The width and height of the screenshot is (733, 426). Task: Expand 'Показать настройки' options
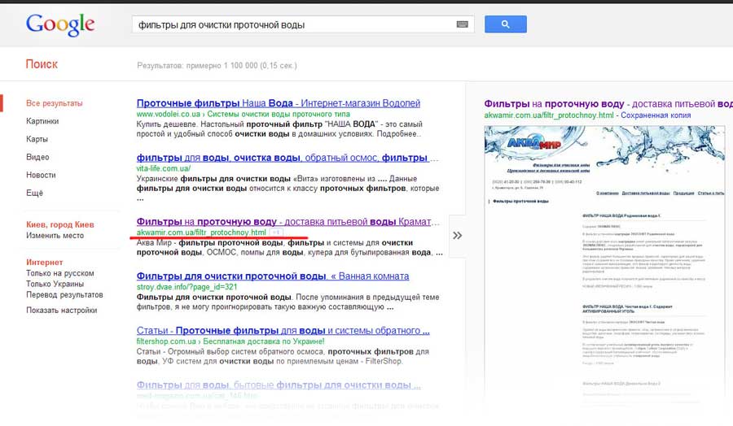pyautogui.click(x=62, y=311)
